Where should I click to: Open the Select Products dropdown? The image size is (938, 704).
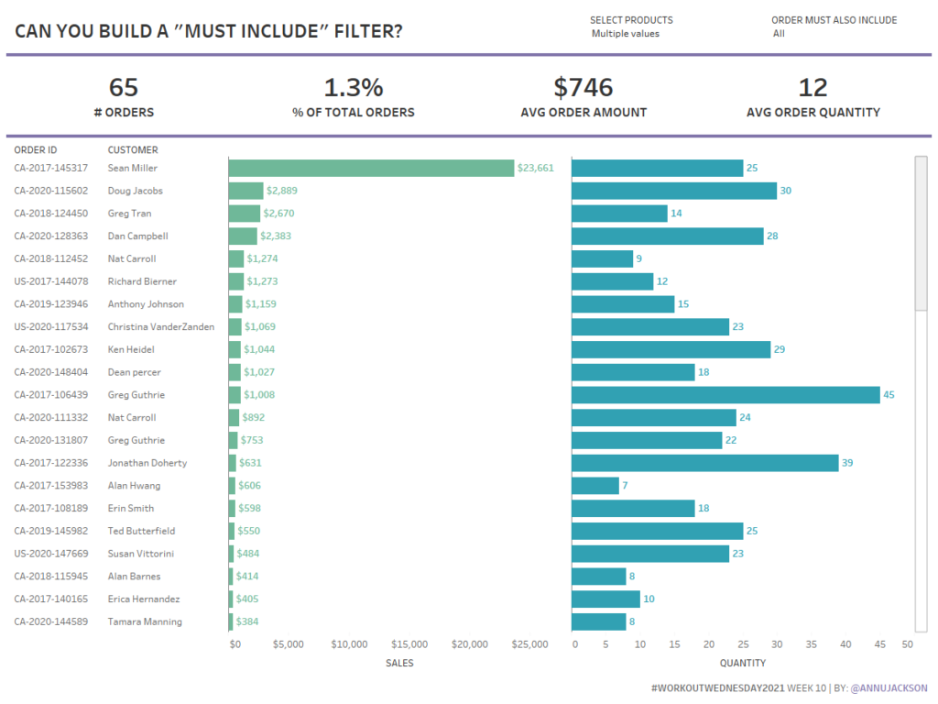point(626,34)
